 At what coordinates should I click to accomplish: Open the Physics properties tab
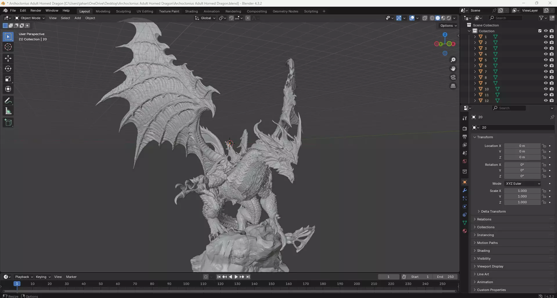pyautogui.click(x=465, y=207)
